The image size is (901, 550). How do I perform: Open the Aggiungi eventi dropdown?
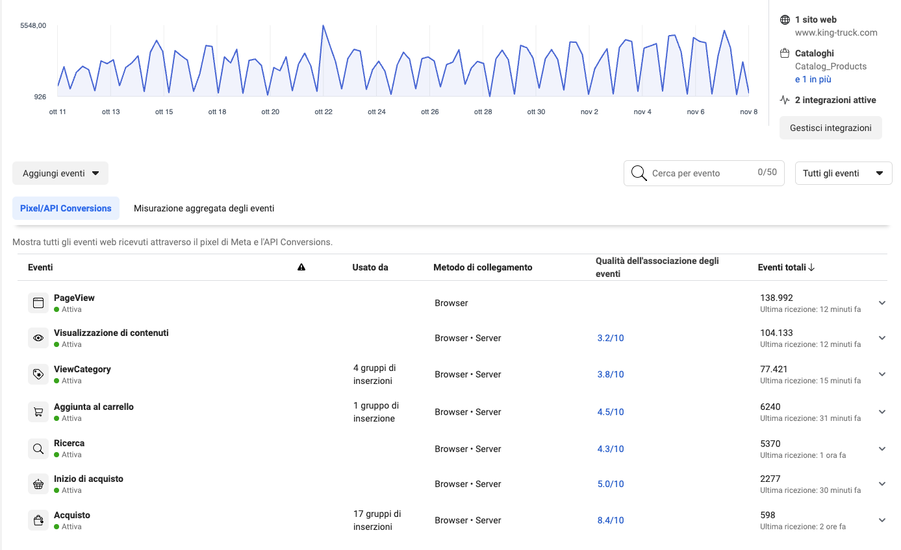pos(60,173)
